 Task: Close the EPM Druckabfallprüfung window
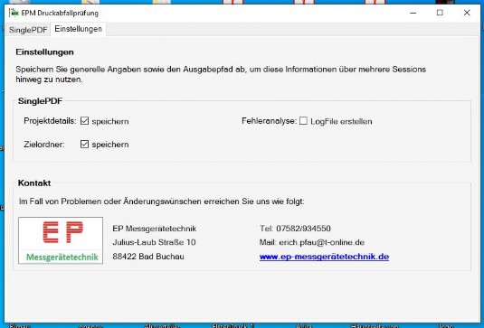pos(467,13)
